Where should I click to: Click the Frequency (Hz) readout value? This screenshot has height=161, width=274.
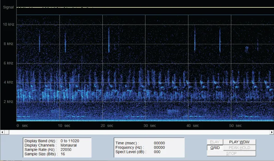(x=159, y=148)
